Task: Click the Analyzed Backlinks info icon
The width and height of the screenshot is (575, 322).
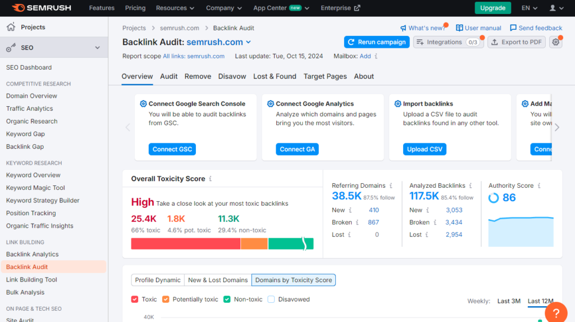Action: (471, 185)
